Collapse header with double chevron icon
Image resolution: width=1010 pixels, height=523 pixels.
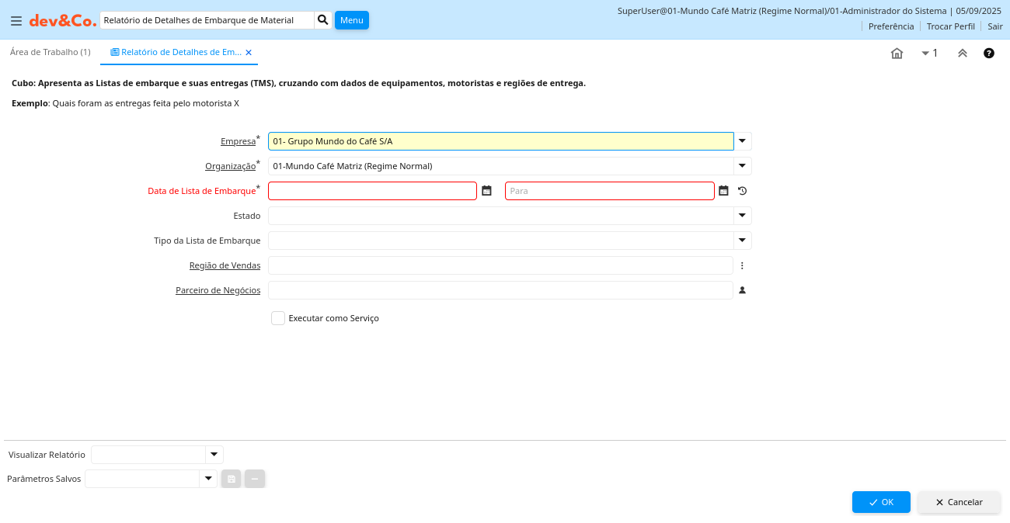click(x=962, y=54)
